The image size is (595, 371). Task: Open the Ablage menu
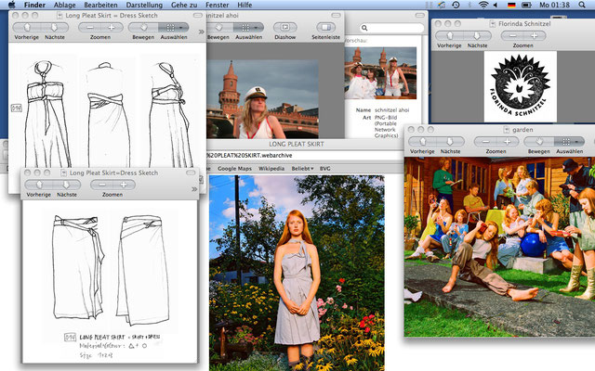[x=64, y=5]
